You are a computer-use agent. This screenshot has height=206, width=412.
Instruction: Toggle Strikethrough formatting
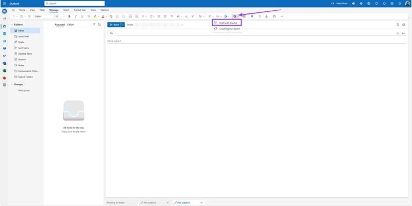tap(89, 16)
